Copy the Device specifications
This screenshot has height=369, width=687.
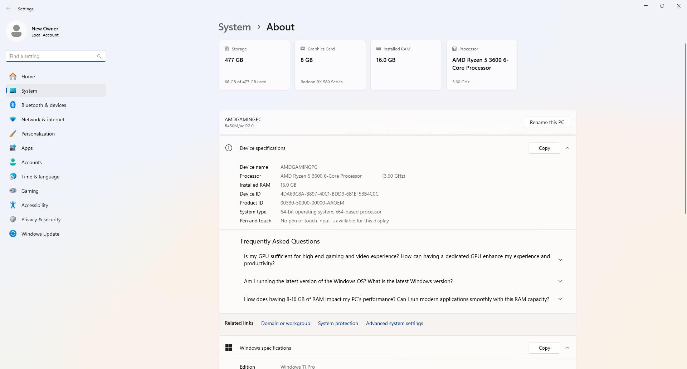(x=544, y=148)
